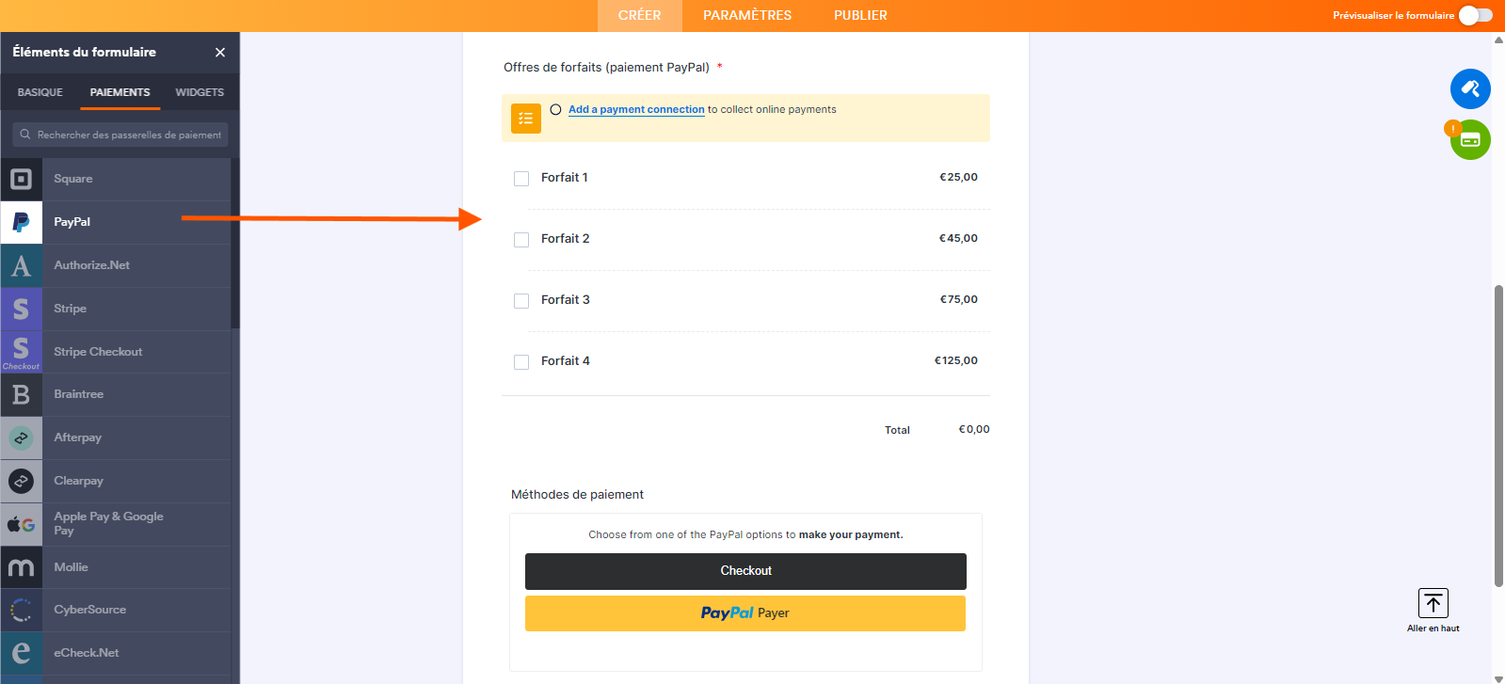1505x684 pixels.
Task: Enable the Prévisualiser le formulaire toggle
Action: (x=1475, y=15)
